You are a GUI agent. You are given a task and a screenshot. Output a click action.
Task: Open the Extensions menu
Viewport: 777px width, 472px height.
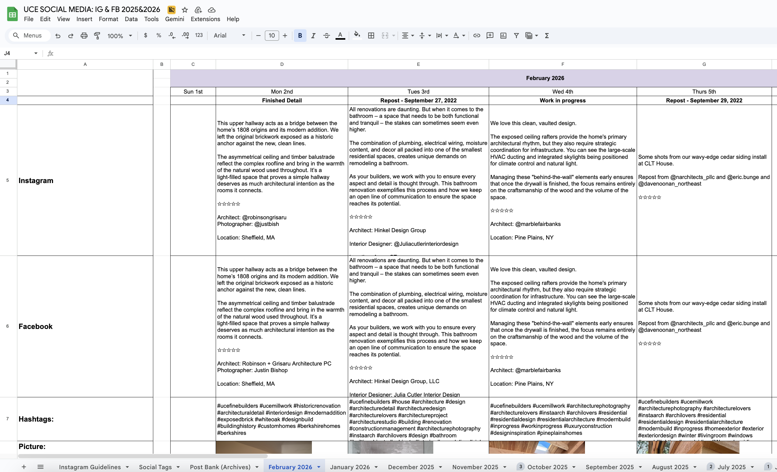[x=205, y=19]
